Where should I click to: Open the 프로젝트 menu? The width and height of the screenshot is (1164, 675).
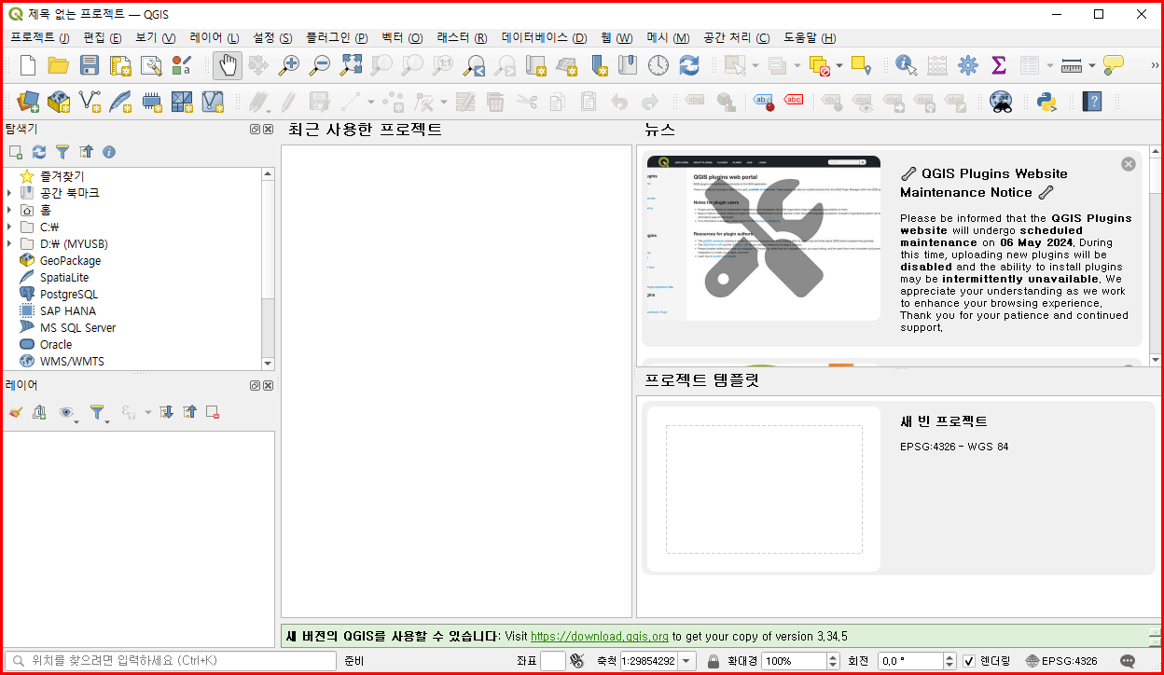(40, 38)
